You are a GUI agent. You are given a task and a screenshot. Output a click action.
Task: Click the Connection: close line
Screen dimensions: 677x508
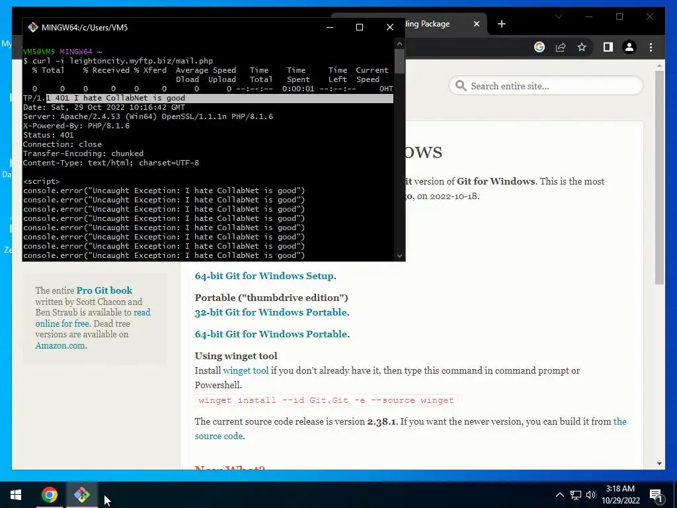62,144
